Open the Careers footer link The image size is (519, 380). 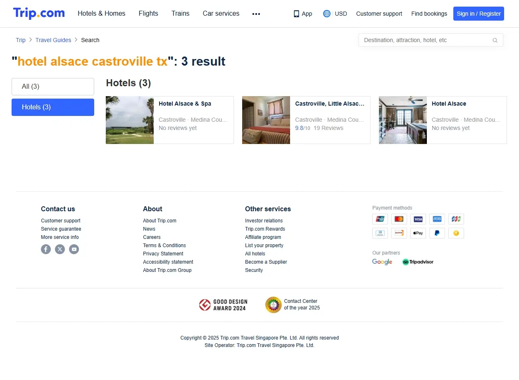click(152, 237)
